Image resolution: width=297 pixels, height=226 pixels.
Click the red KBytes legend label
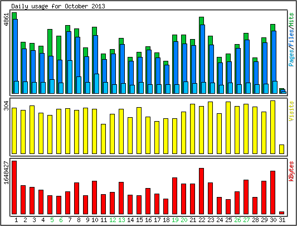291,171
